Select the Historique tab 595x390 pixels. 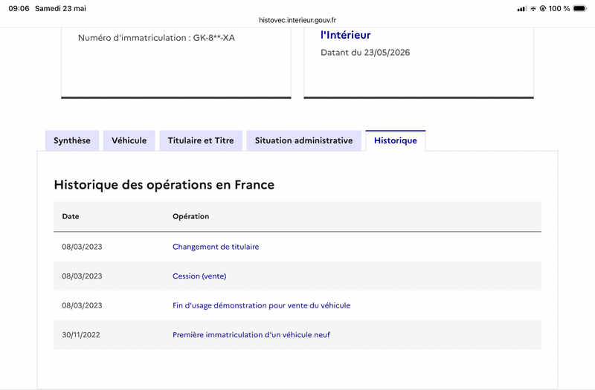click(396, 140)
